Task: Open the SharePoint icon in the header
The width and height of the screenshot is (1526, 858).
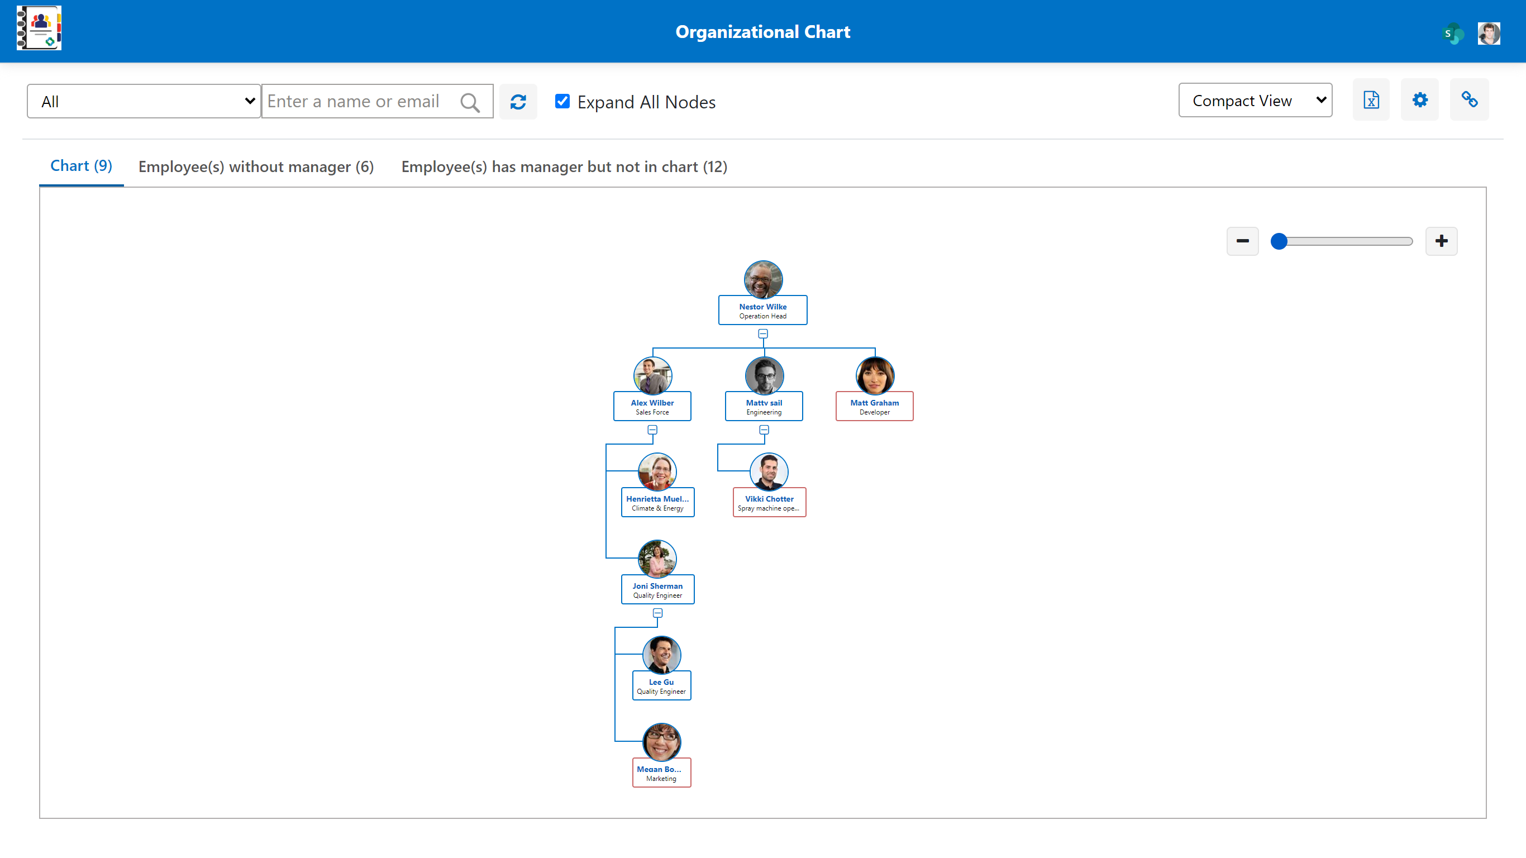Action: 1452,33
